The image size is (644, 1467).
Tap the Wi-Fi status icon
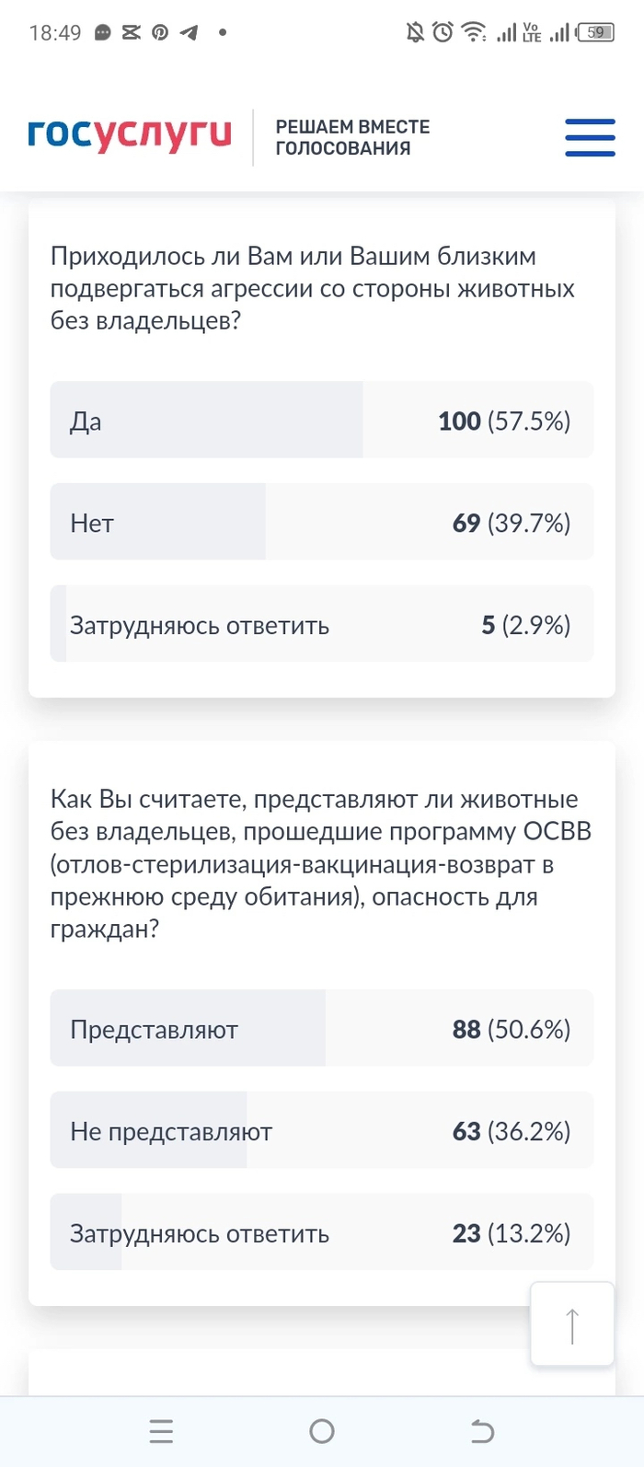coord(473,33)
